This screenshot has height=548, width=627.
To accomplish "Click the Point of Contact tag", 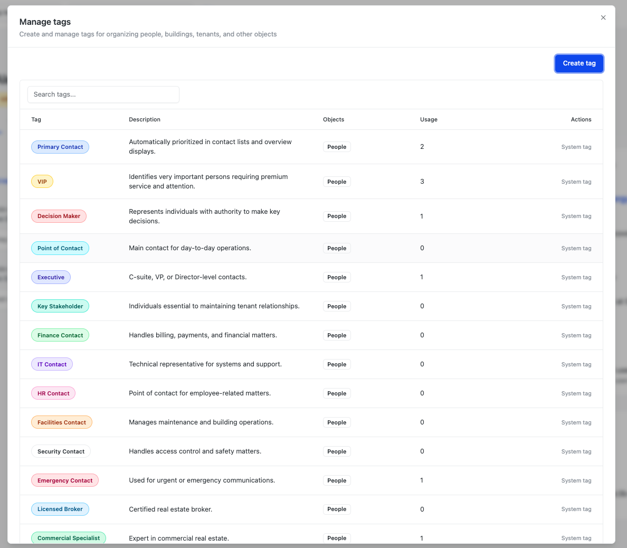I will pyautogui.click(x=60, y=248).
